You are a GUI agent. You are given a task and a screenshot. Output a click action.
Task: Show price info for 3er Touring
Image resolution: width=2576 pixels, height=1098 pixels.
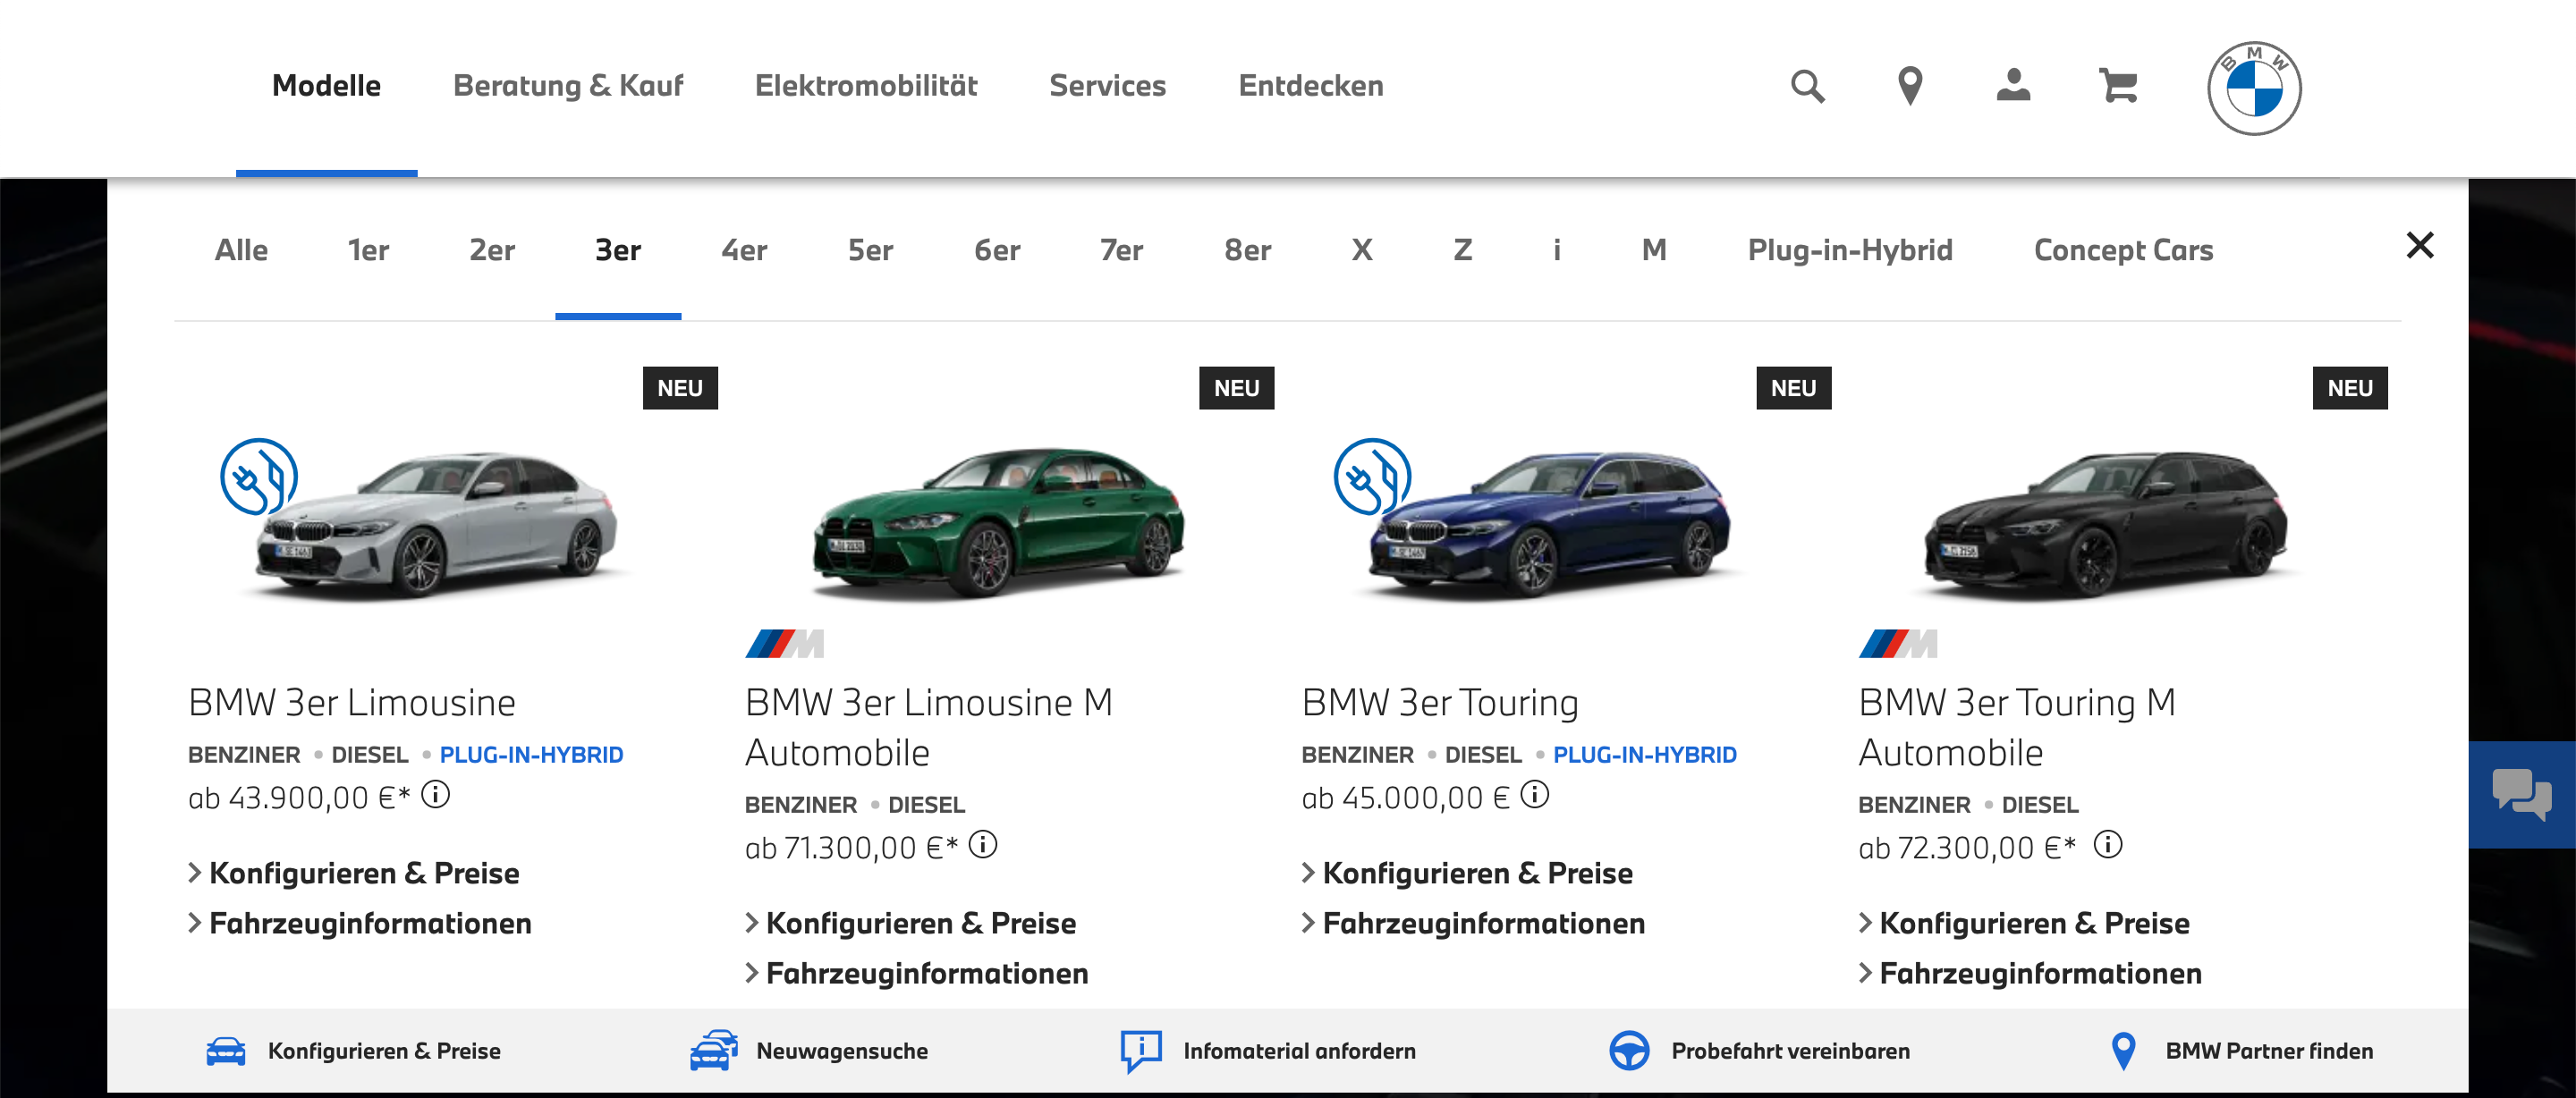1534,795
